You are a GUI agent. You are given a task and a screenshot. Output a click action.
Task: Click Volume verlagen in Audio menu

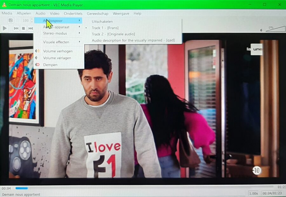[x=57, y=58]
